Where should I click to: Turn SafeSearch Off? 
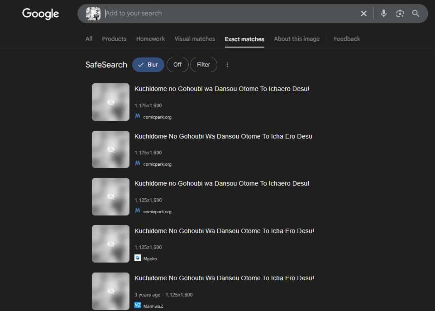point(177,65)
